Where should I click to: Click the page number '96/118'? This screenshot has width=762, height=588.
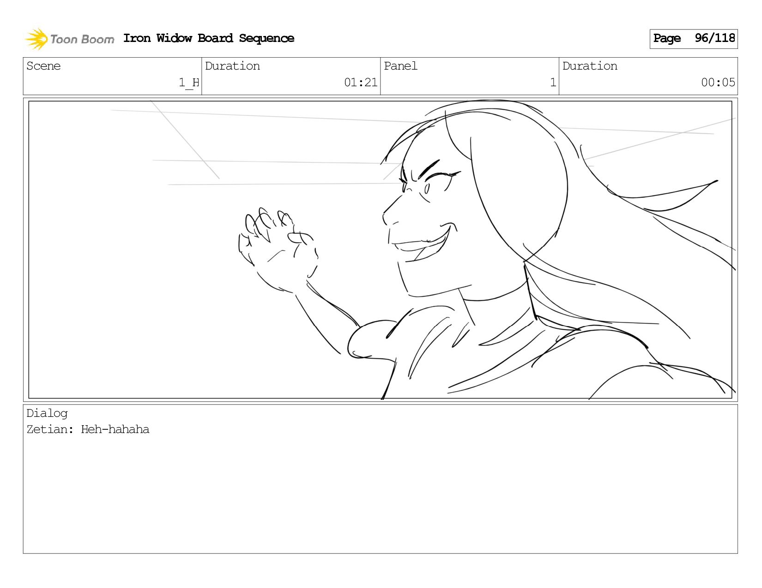click(x=715, y=38)
